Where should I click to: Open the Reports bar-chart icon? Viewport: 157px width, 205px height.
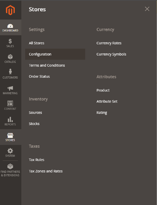10,119
